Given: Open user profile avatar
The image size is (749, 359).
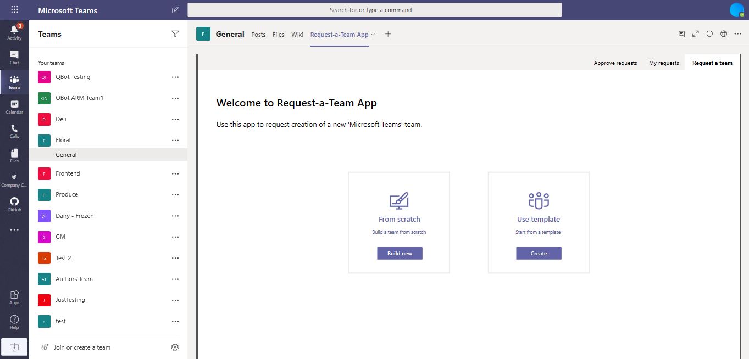Looking at the screenshot, I should 736,10.
